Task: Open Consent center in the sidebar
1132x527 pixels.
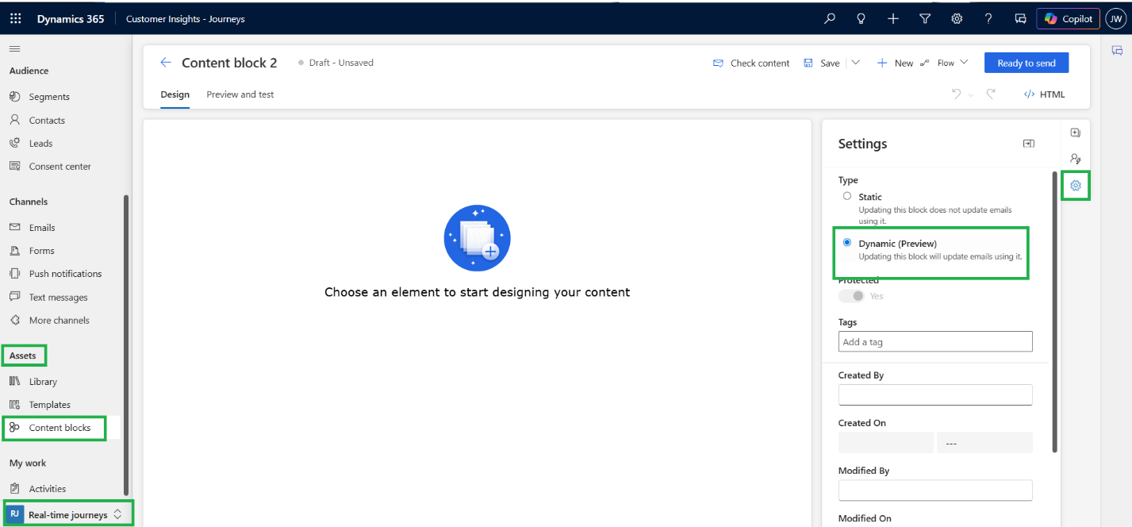Action: (59, 167)
